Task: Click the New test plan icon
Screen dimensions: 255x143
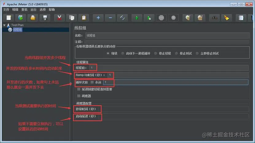Action: [x=9, y=18]
